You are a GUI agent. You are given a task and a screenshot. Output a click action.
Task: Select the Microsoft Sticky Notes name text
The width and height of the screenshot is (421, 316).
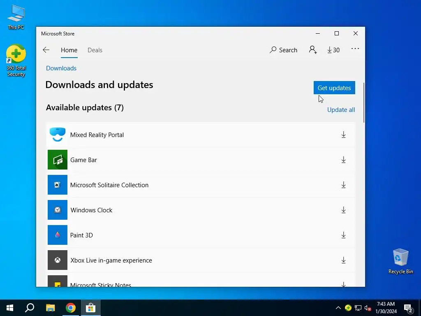point(101,285)
